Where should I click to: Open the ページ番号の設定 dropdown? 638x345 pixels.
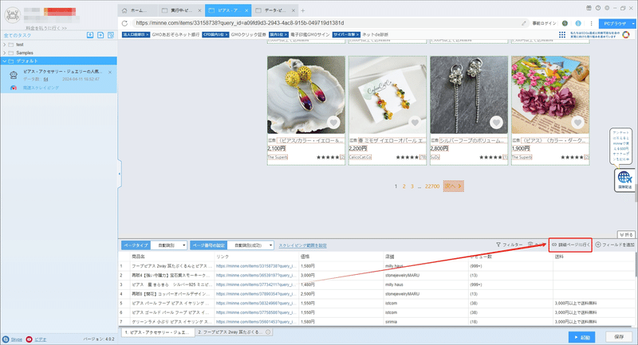click(250, 245)
